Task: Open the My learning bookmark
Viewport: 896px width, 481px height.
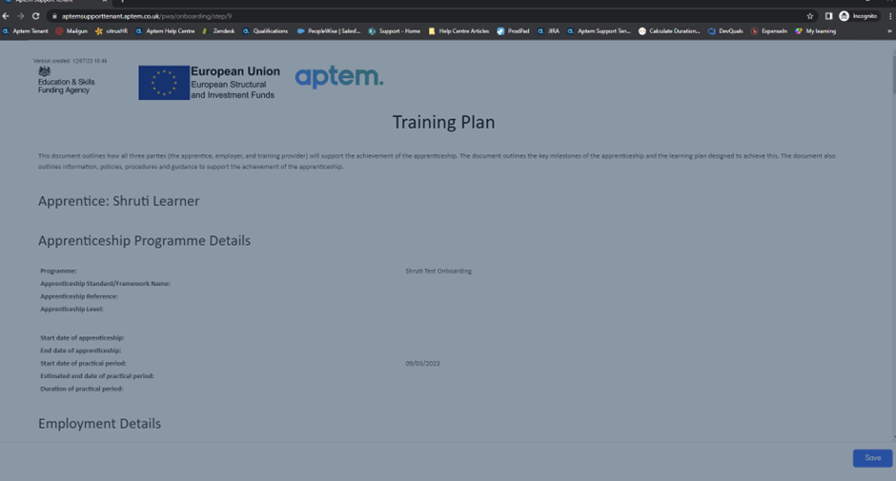Action: (815, 31)
